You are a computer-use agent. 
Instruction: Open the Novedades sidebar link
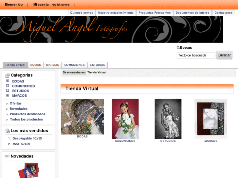pos(19,109)
